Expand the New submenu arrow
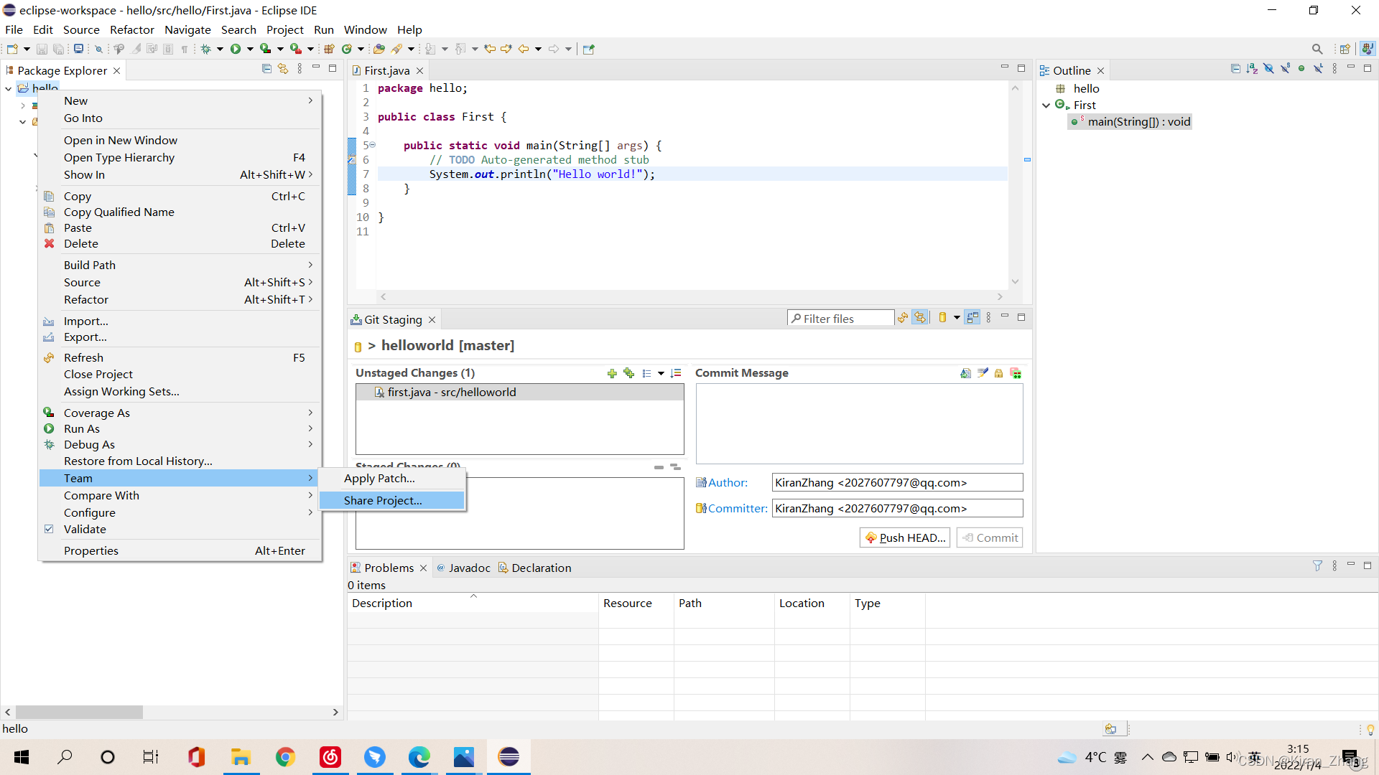Image resolution: width=1379 pixels, height=775 pixels. pos(310,100)
